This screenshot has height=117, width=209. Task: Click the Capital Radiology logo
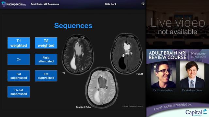coord(196,112)
